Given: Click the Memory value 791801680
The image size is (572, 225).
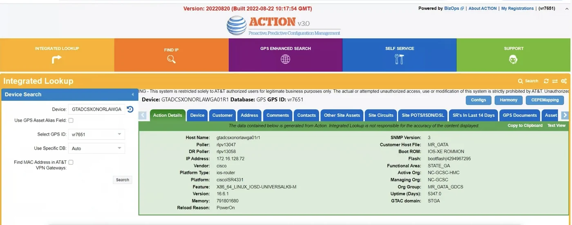Looking at the screenshot, I should [x=228, y=201].
